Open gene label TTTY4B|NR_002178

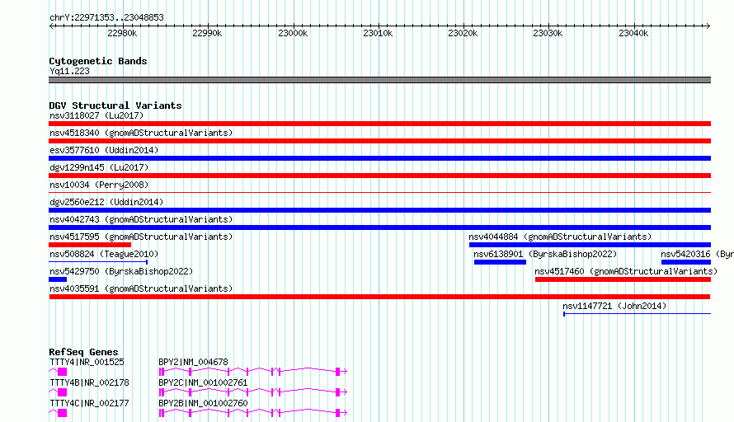click(x=89, y=382)
